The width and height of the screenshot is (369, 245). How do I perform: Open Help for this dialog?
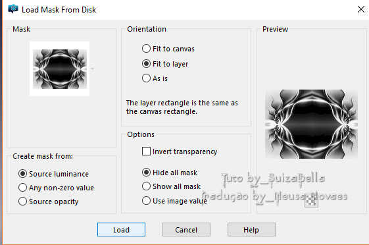tap(251, 229)
